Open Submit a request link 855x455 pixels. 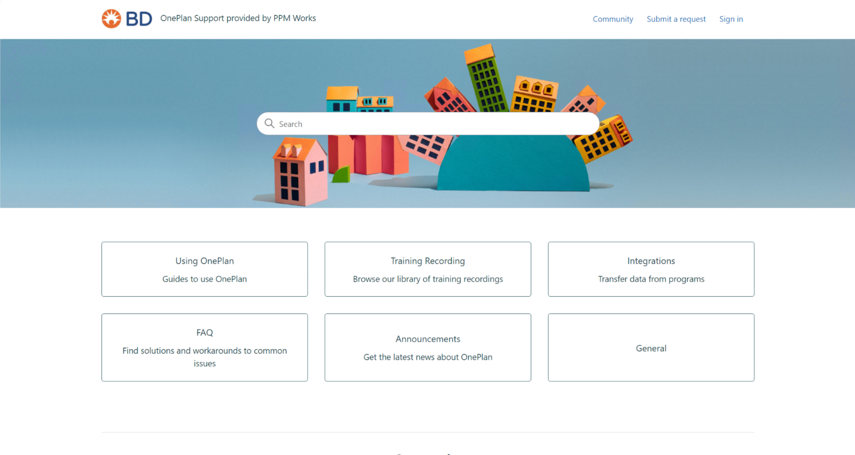676,19
